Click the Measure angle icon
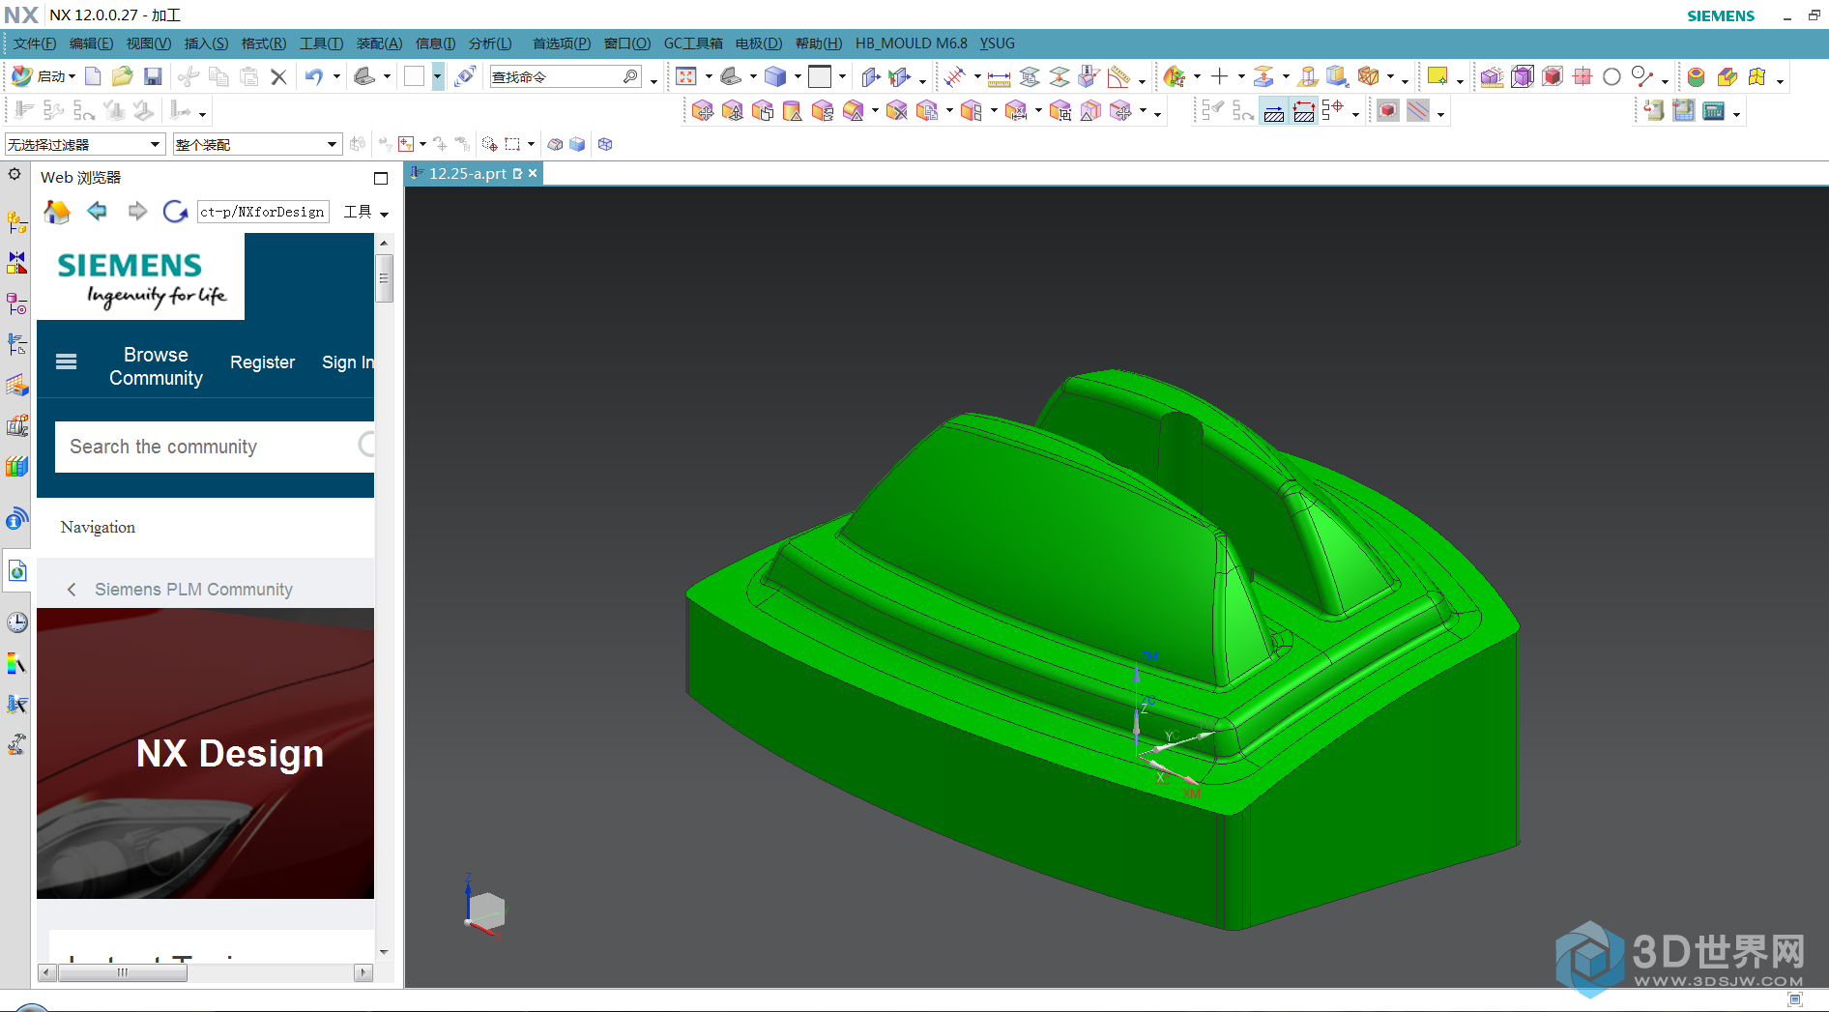 click(1119, 76)
